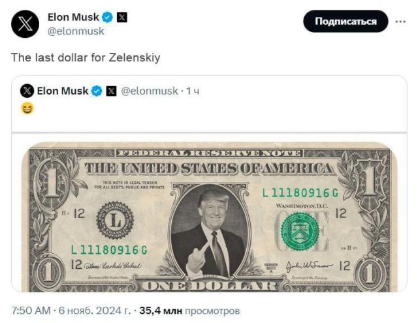Image resolution: width=418 pixels, height=323 pixels.
Task: Click the small avatar in the quoted tweet
Action: click(x=27, y=91)
